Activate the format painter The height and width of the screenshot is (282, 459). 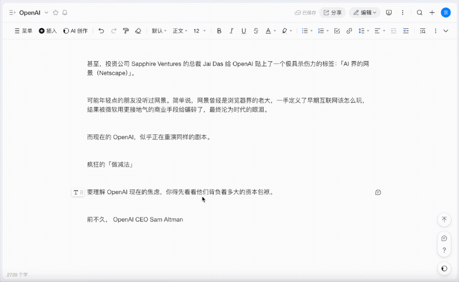point(126,31)
